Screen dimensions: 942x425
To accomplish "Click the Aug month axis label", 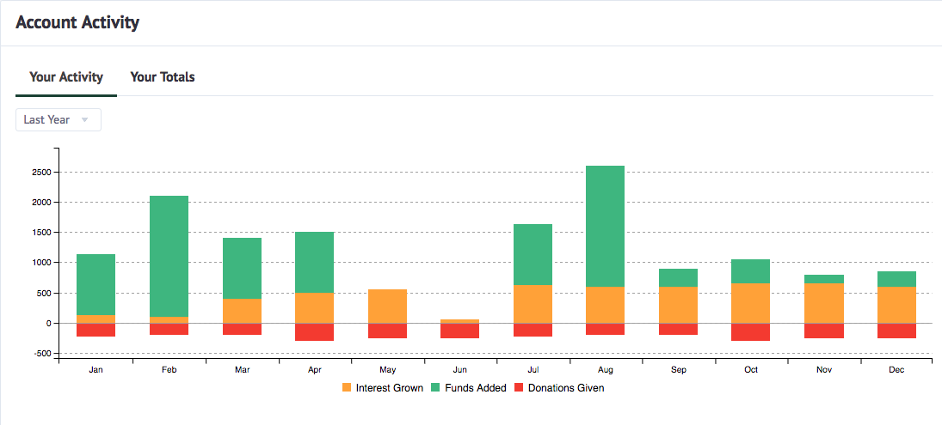I will click(x=606, y=370).
